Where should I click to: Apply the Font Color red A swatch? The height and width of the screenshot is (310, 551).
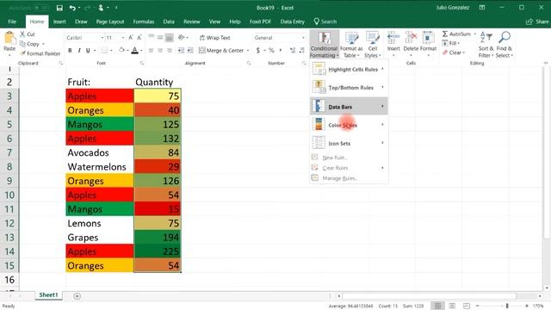134,51
